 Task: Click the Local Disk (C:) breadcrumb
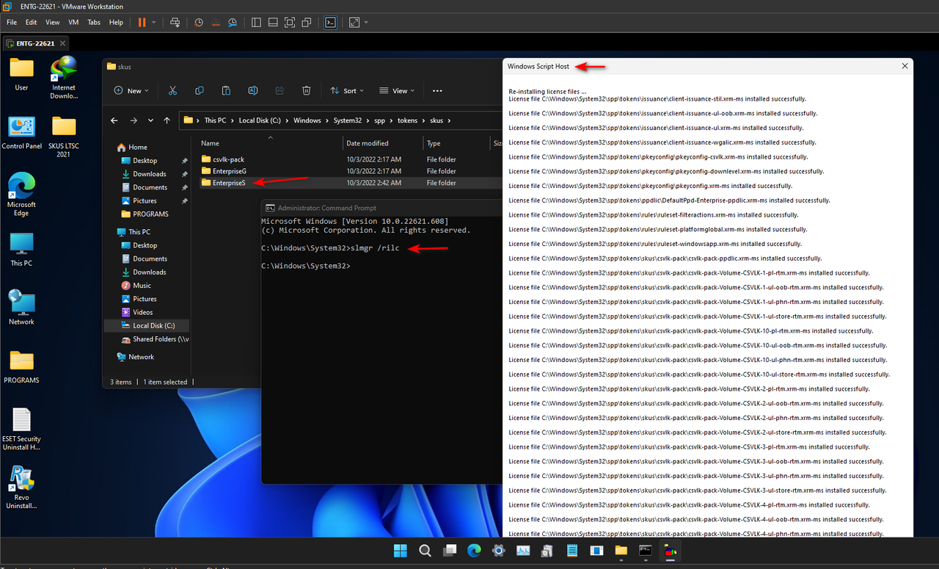pyautogui.click(x=260, y=120)
